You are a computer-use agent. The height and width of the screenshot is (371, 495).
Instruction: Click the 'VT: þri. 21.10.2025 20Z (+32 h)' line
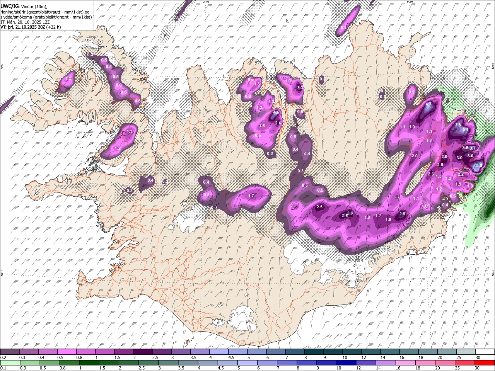coord(31,27)
